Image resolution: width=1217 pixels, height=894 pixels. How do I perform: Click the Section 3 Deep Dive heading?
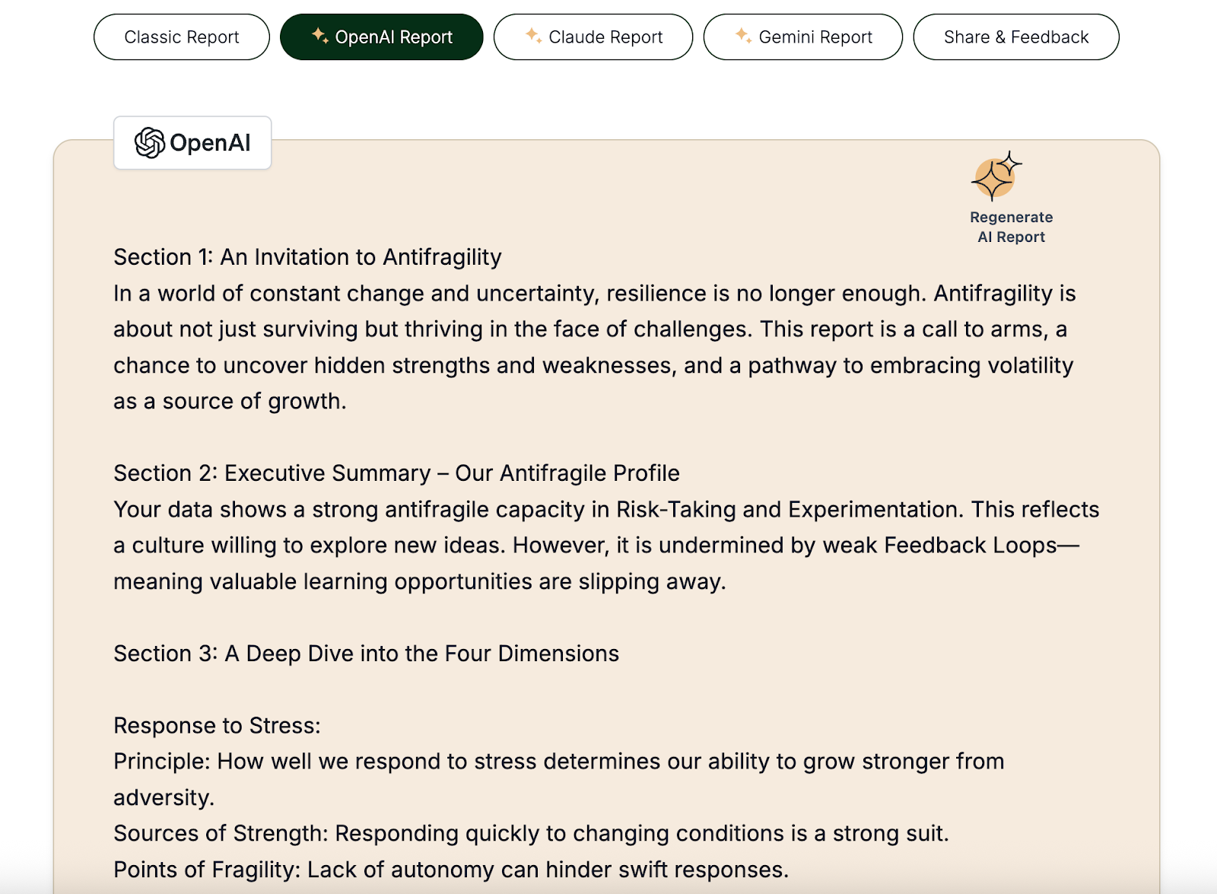point(366,654)
